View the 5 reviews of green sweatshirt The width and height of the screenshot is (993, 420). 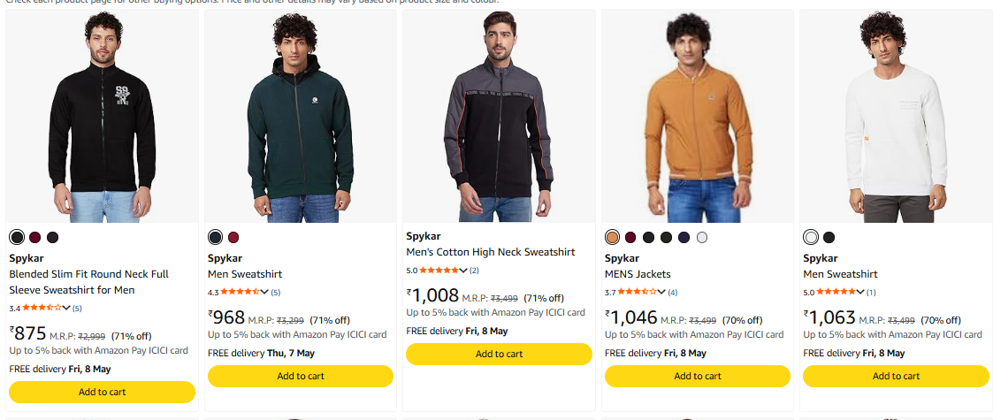[276, 293]
